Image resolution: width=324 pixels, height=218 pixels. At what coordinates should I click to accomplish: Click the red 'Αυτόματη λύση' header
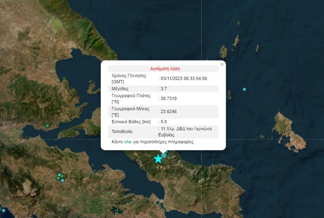pos(165,69)
